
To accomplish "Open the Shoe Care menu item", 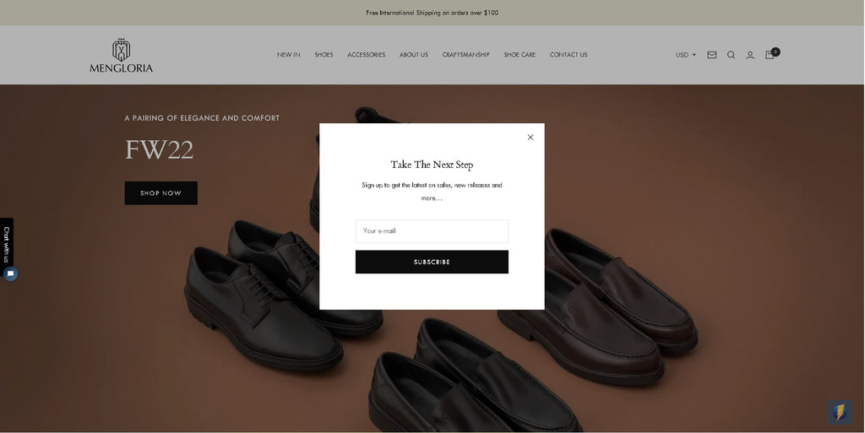I will pyautogui.click(x=520, y=55).
